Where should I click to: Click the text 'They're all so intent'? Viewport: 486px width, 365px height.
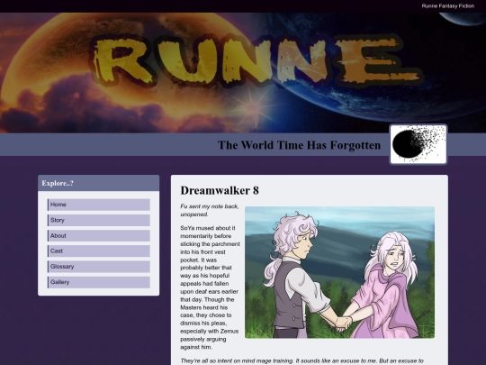click(302, 361)
